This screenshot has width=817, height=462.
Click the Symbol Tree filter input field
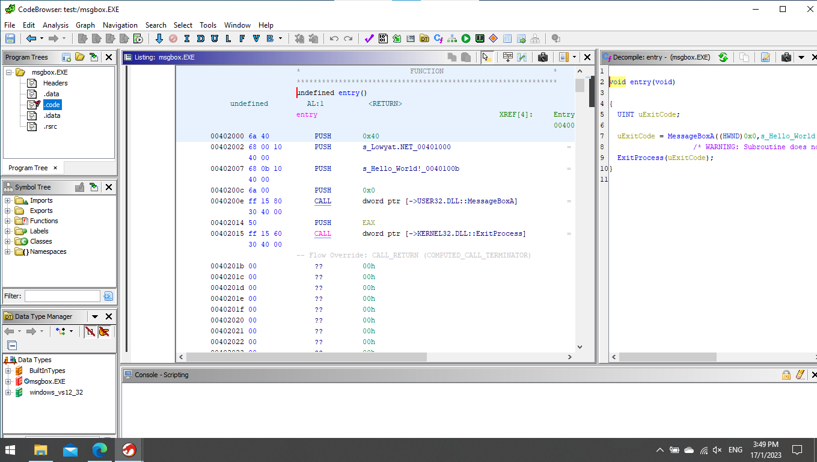click(x=62, y=296)
